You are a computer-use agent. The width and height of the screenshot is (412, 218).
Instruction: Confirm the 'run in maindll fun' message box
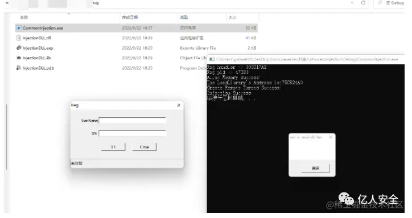315,168
